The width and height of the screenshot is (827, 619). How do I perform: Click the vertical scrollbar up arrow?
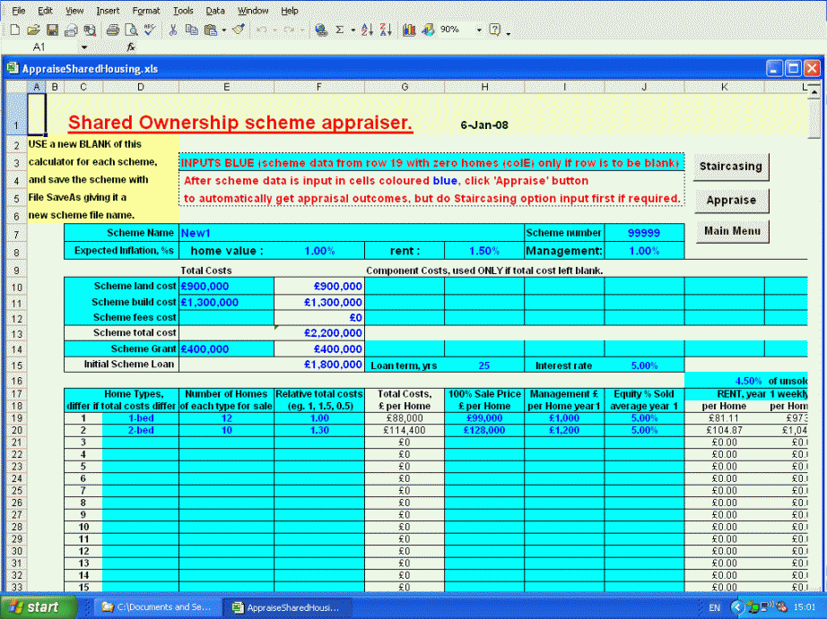pyautogui.click(x=814, y=92)
